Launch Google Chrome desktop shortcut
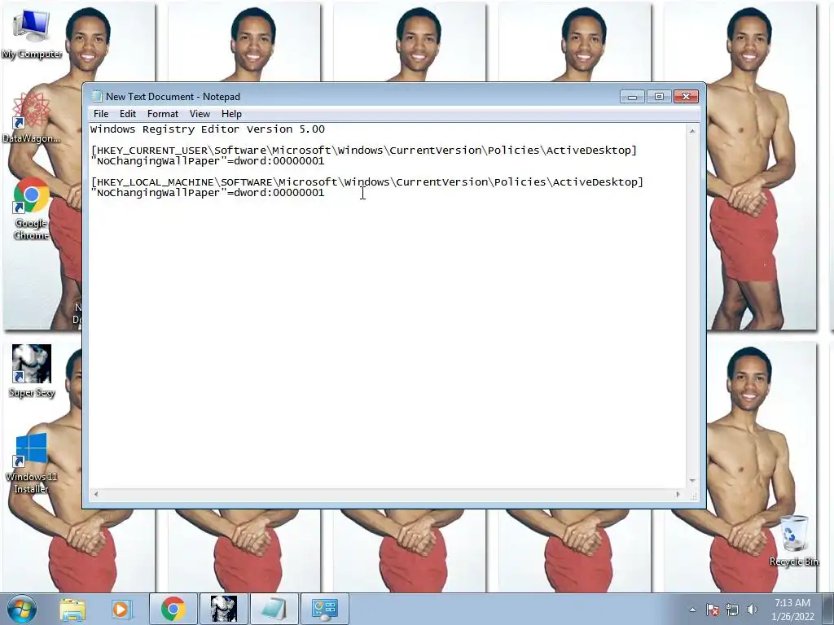 coord(32,208)
